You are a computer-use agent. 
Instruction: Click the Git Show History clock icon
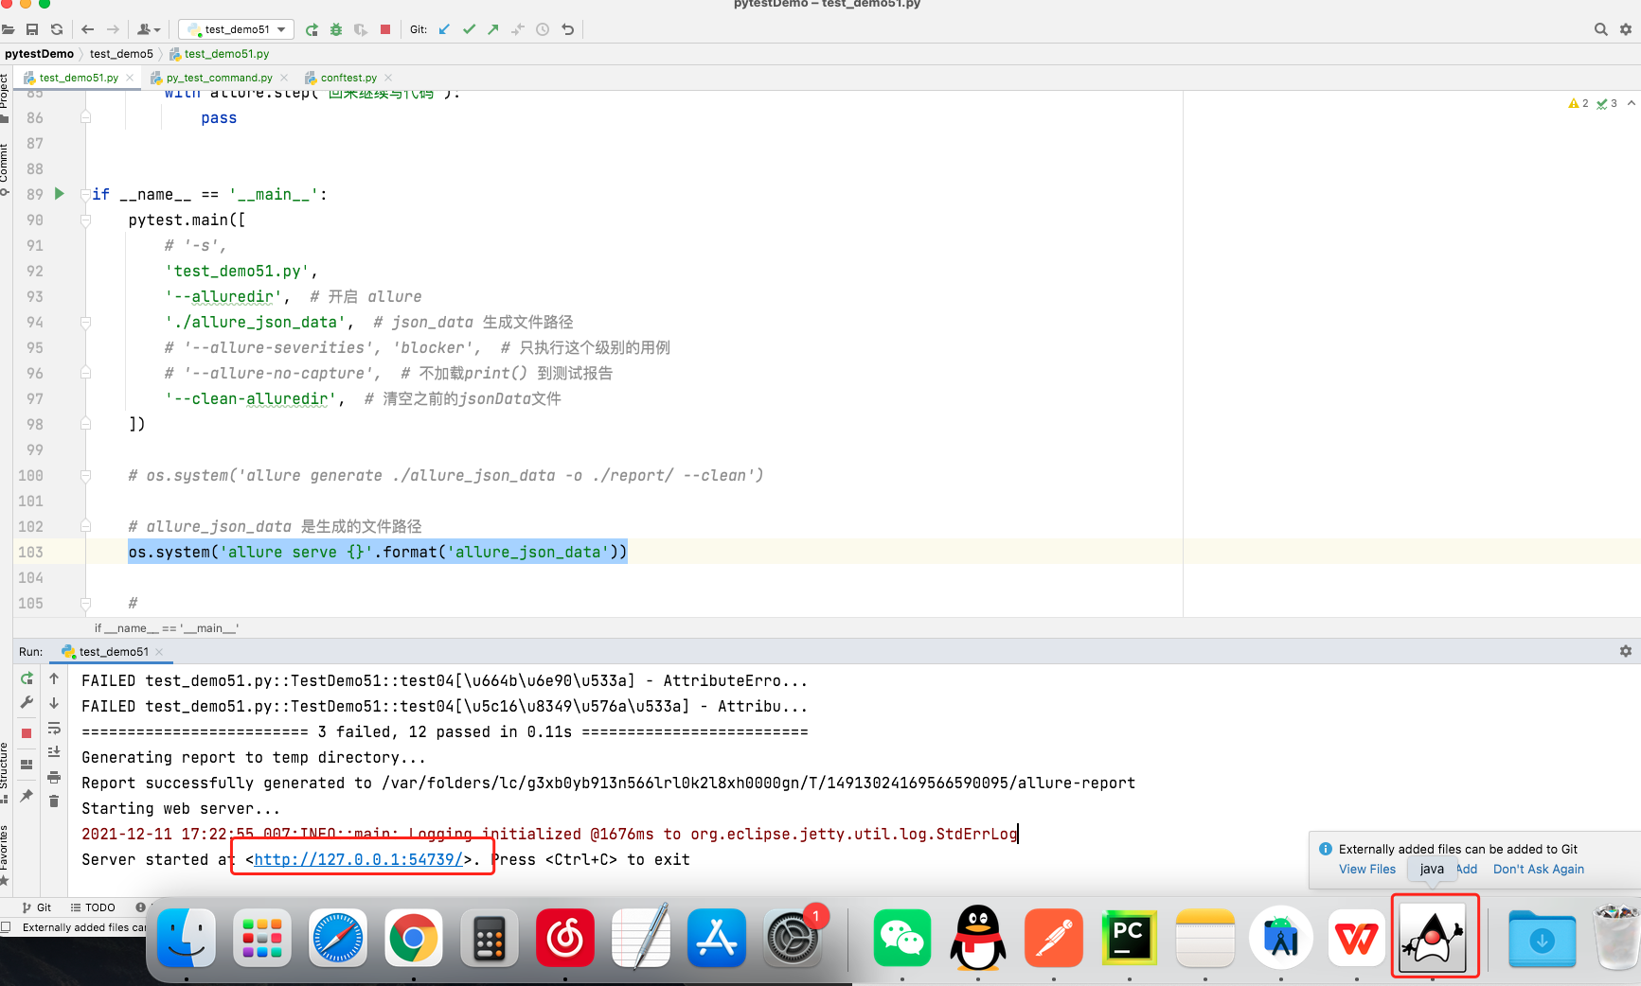point(543,29)
